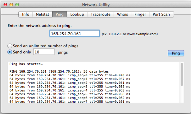191x114 pixels.
Task: Open the Traceroute tab
Action: coord(101,14)
